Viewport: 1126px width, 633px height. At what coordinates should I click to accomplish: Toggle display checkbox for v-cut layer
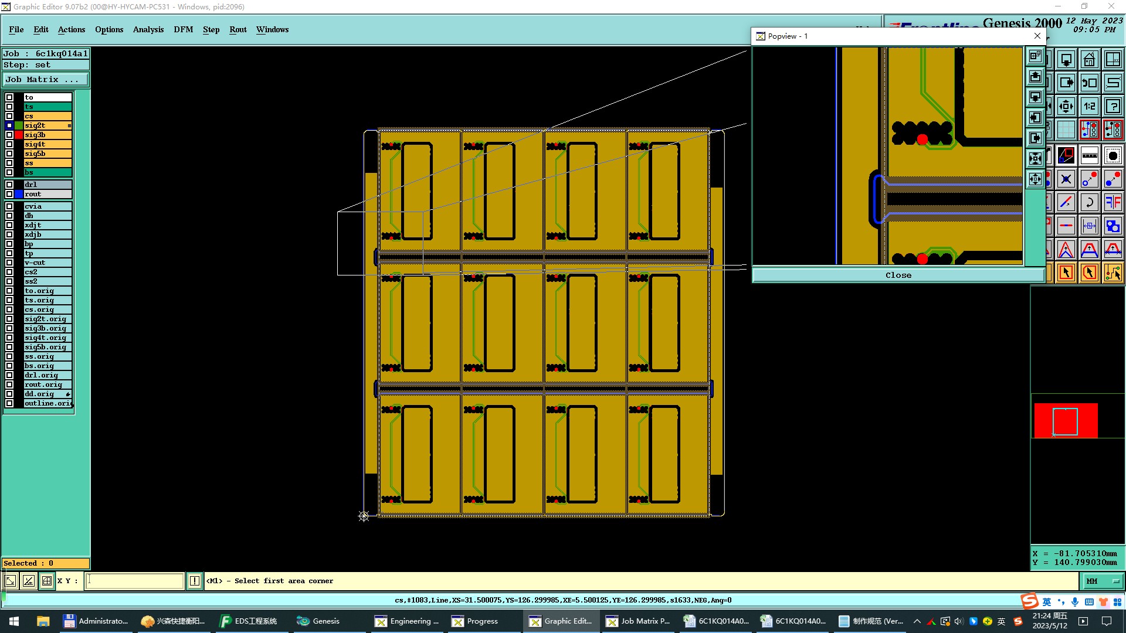point(9,263)
